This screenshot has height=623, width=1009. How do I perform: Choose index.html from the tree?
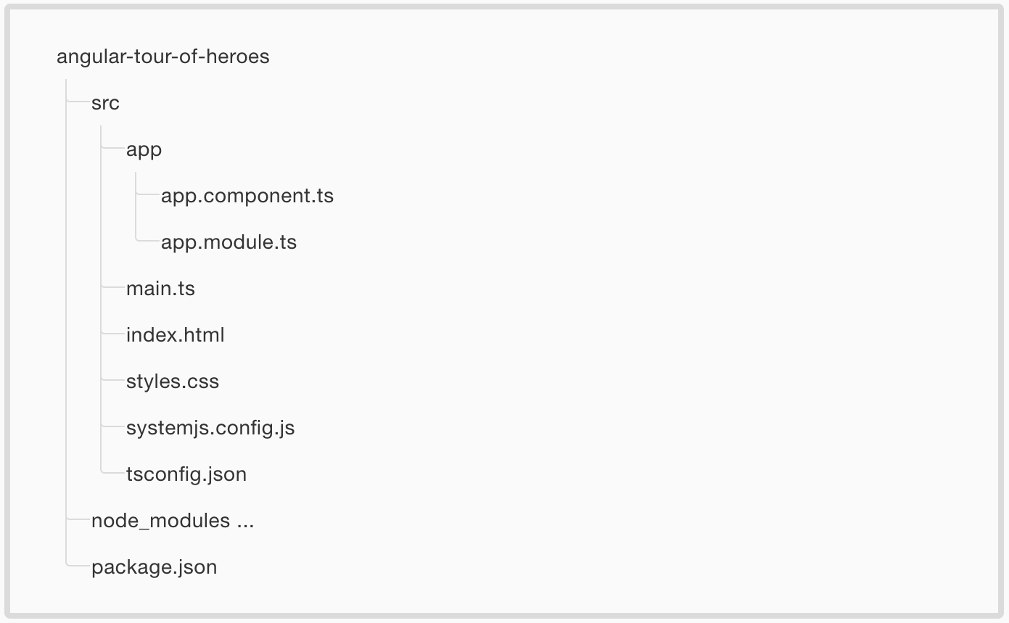pos(176,335)
